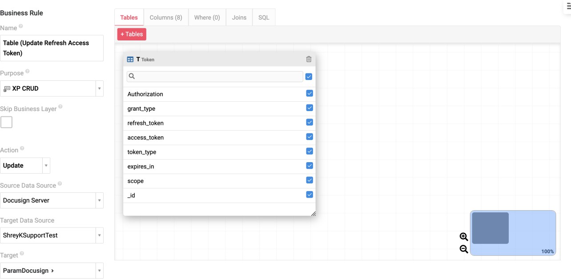
Task: Uncheck the Authorization column checkbox
Action: click(310, 93)
